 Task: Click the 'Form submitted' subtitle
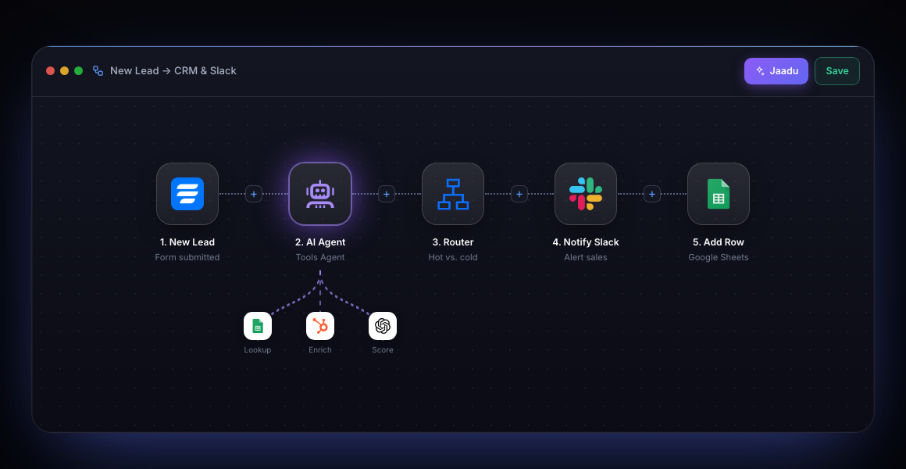[187, 257]
